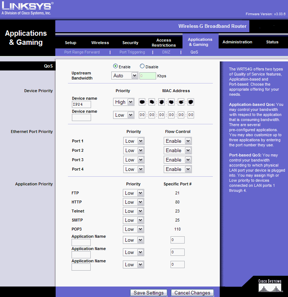Open third custom application priority dropdown
This screenshot has height=297, width=288.
coord(133,264)
